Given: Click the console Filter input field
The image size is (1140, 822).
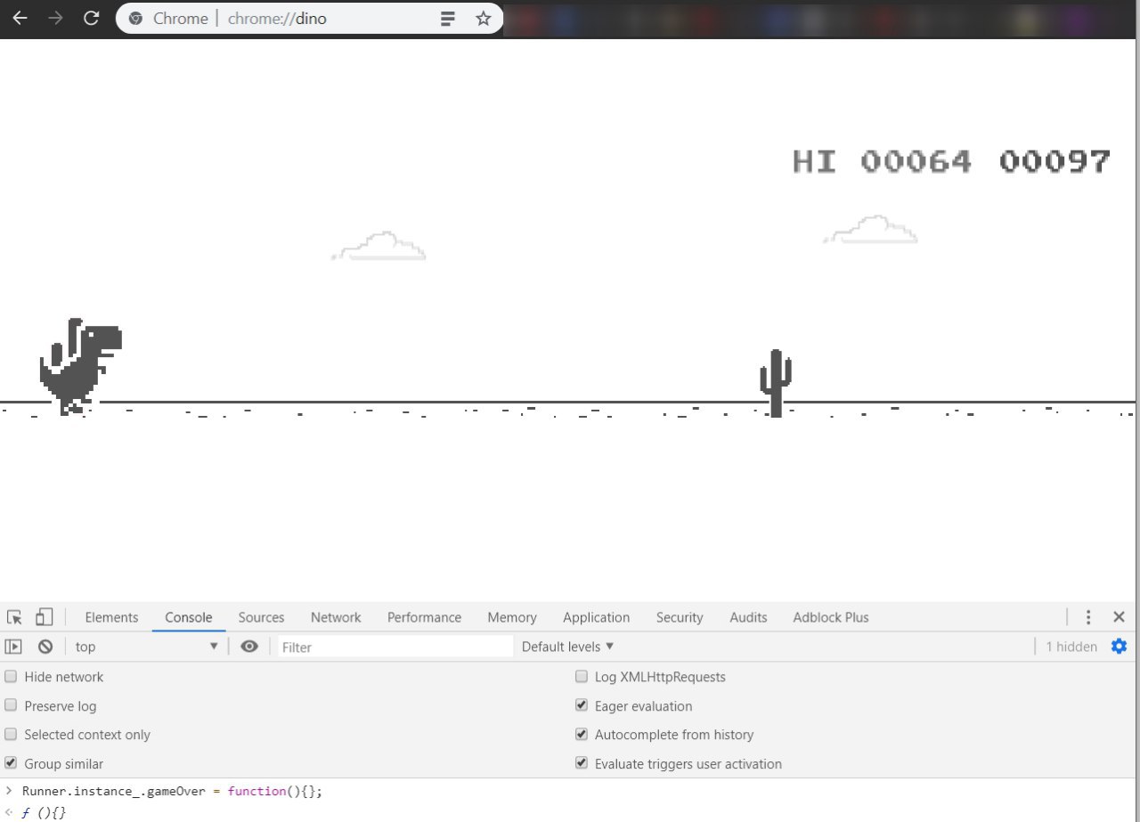Looking at the screenshot, I should [395, 647].
